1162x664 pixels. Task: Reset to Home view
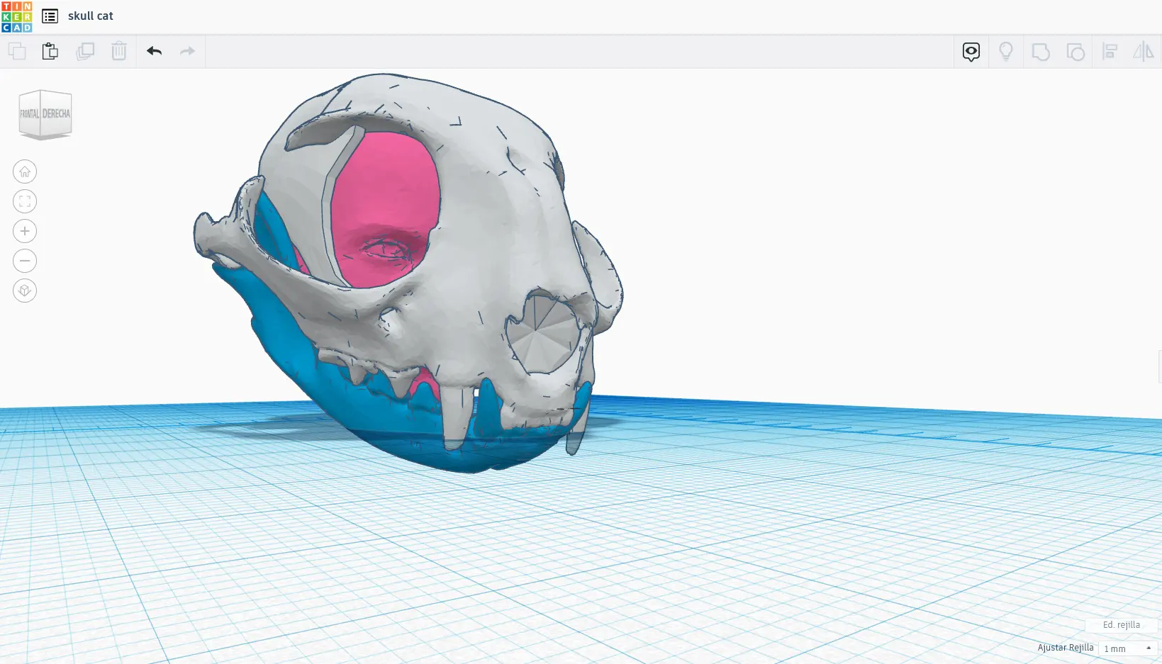(x=25, y=171)
